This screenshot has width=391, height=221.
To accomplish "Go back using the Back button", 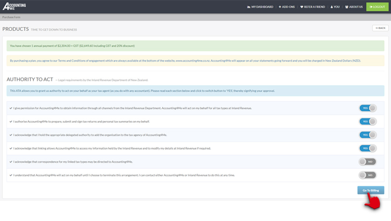I will [x=380, y=28].
